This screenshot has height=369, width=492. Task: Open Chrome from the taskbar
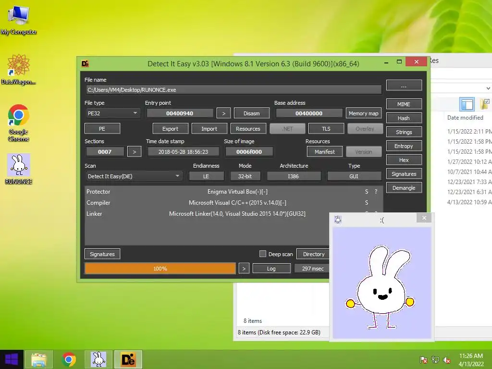[x=69, y=359]
